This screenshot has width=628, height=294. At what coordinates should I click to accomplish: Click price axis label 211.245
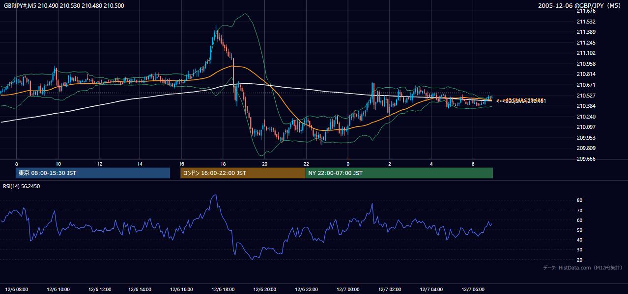coord(586,43)
